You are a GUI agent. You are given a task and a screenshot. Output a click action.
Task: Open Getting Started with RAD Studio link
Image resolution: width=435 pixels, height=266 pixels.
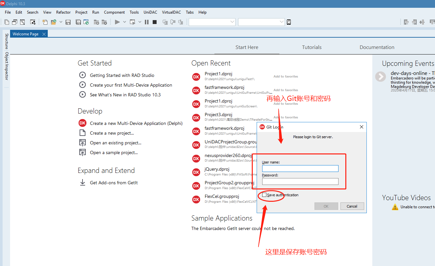tap(122, 75)
